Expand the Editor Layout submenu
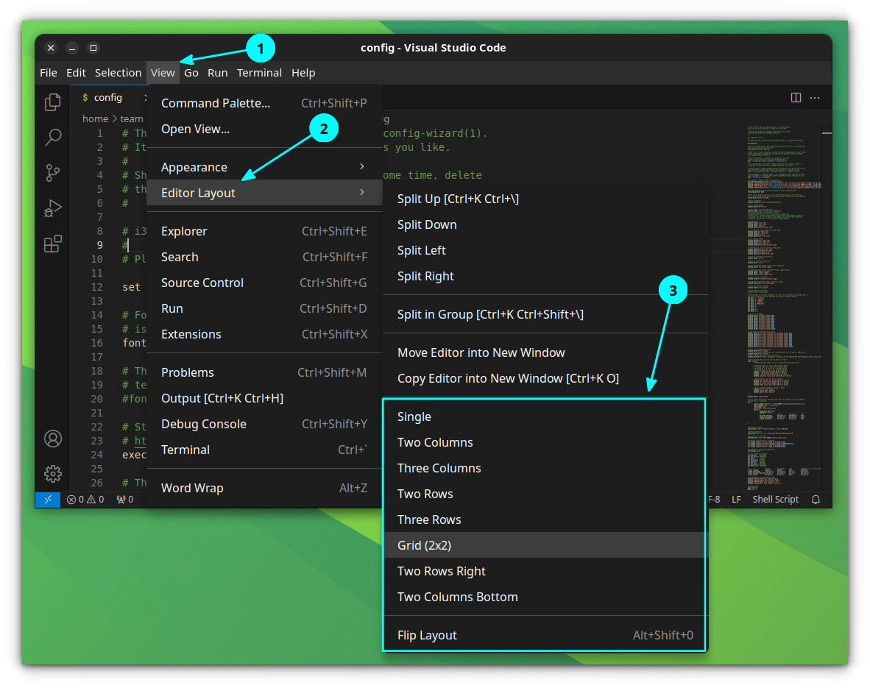This screenshot has height=688, width=870. [264, 193]
